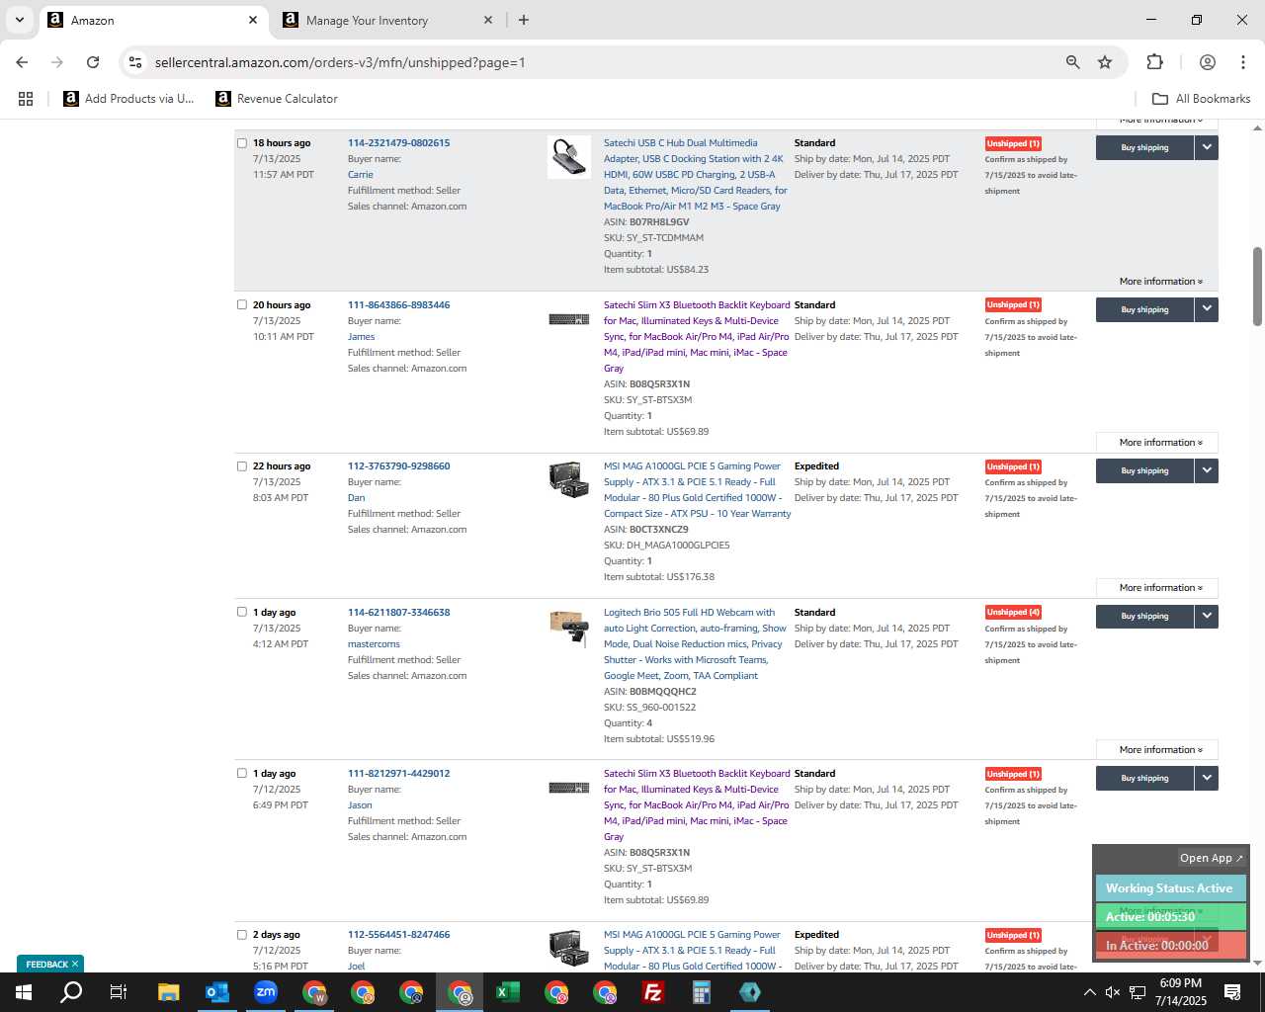
Task: Buy shipping for order 114-2321479-0802615
Action: click(1144, 147)
